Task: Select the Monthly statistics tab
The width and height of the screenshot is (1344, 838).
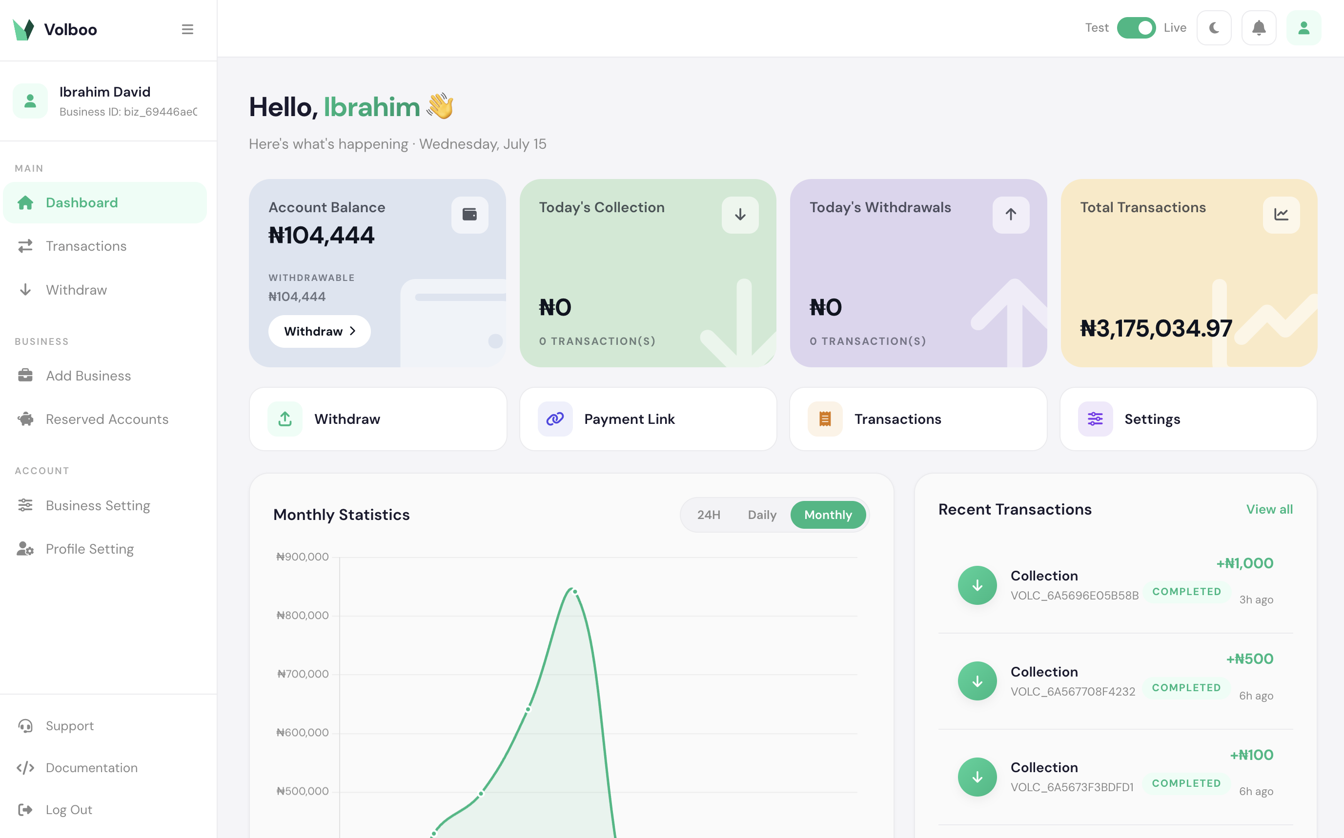Action: pos(828,515)
